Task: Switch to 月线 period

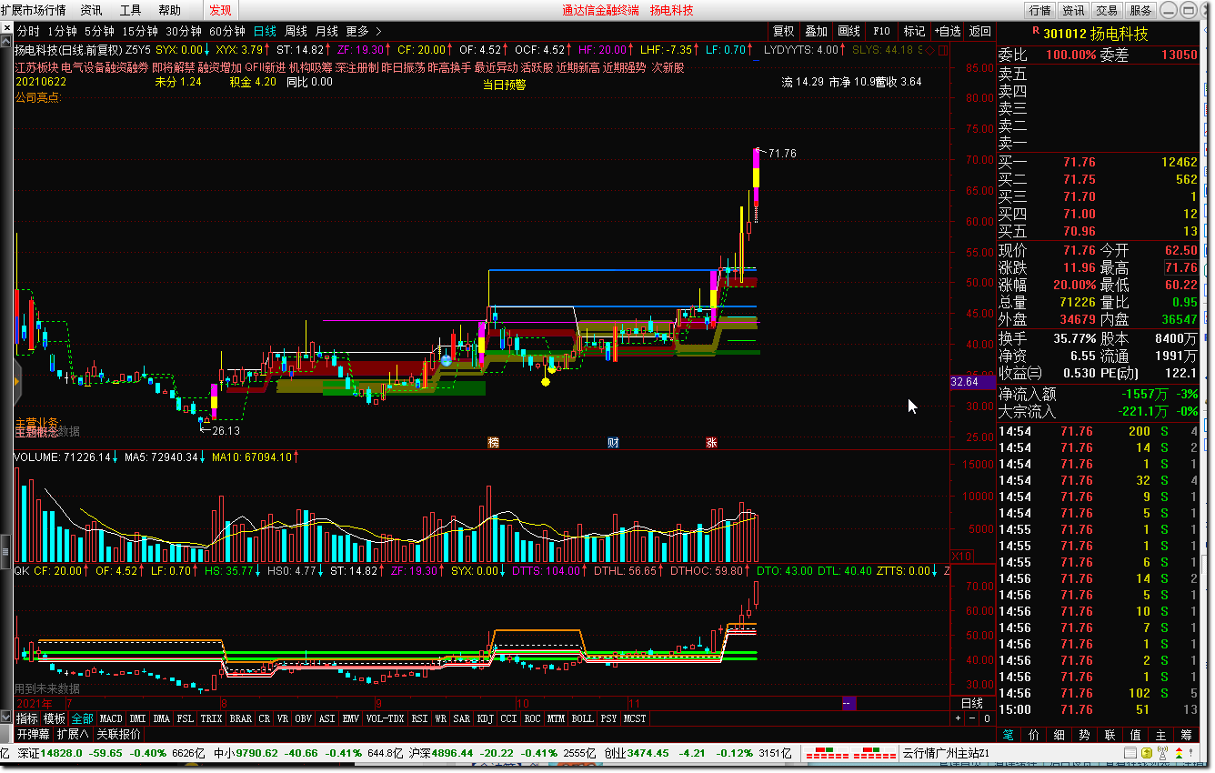Action: 326,31
